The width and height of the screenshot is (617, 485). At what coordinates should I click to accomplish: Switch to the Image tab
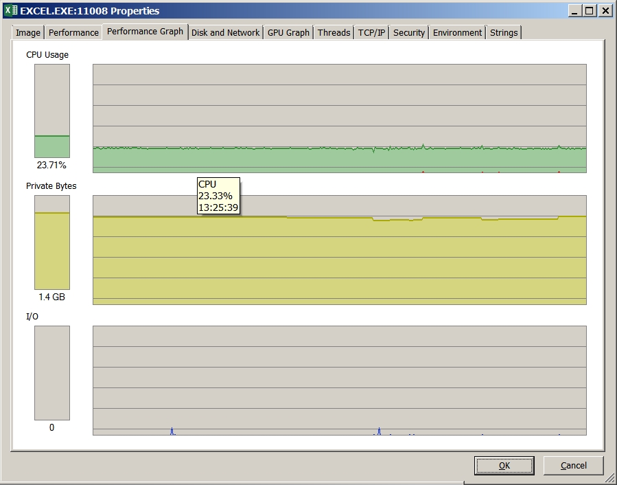(x=28, y=33)
